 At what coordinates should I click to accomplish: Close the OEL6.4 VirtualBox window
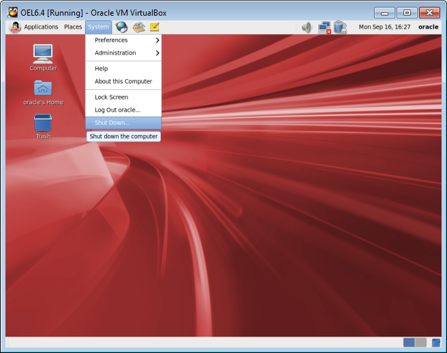429,13
